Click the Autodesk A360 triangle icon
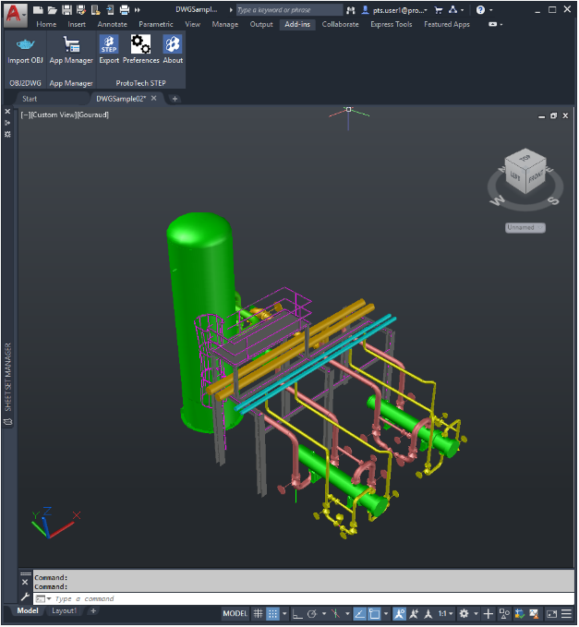This screenshot has width=579, height=627. pos(452,9)
